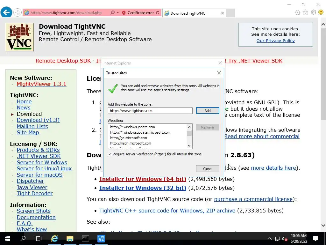Screen dimensions: 326x245
Task: Click the Add this website input field
Action: (x=150, y=111)
